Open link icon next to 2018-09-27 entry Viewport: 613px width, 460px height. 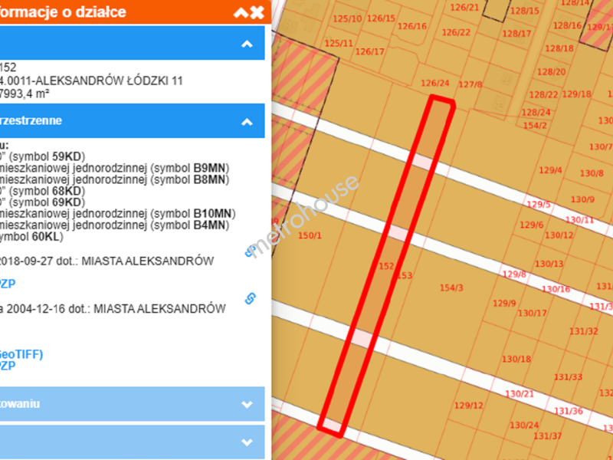point(251,251)
